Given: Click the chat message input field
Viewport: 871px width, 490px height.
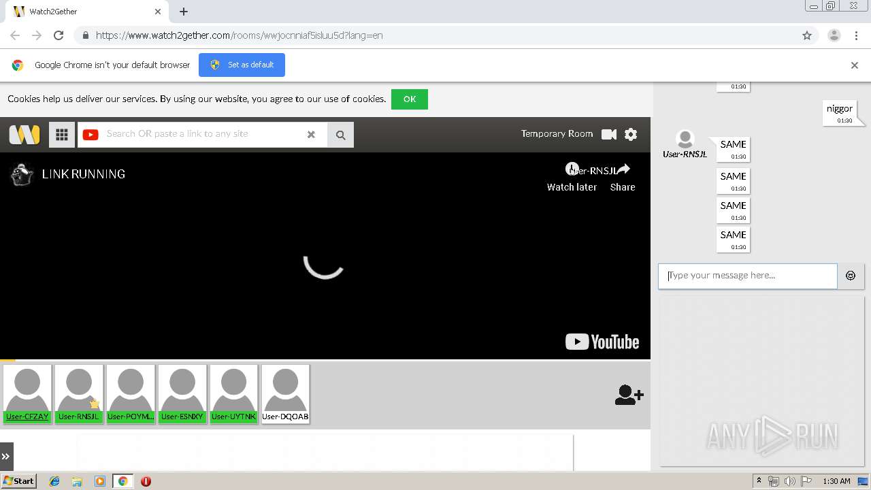Looking at the screenshot, I should [747, 276].
